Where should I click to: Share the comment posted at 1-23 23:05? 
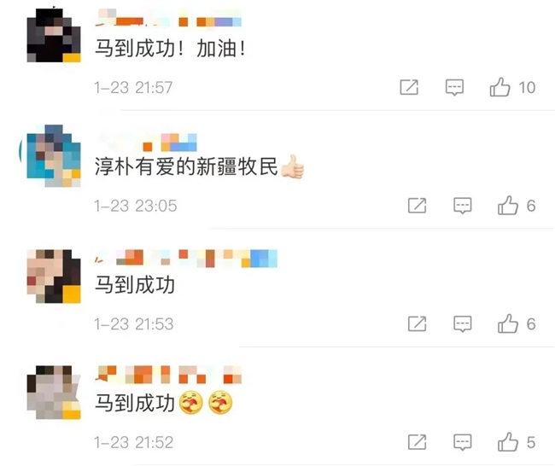(418, 205)
